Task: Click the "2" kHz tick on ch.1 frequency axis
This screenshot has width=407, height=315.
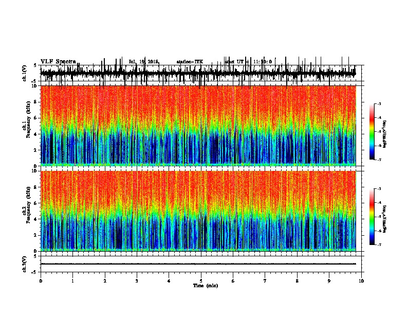Action: tap(36, 150)
